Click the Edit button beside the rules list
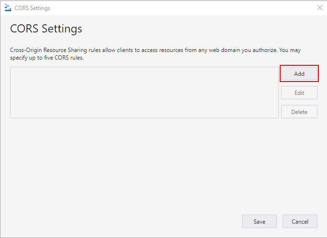327x238 pixels. (299, 93)
